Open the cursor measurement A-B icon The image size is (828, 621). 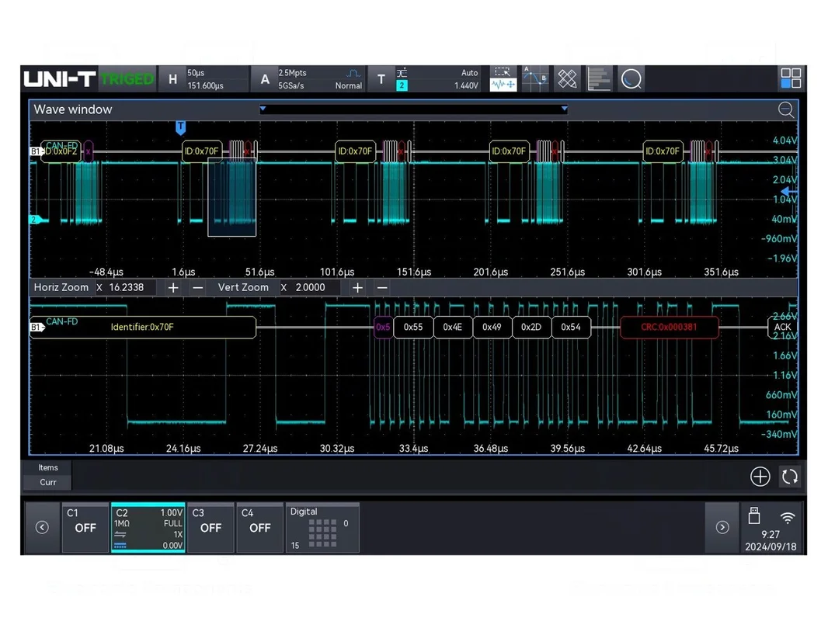(x=535, y=79)
